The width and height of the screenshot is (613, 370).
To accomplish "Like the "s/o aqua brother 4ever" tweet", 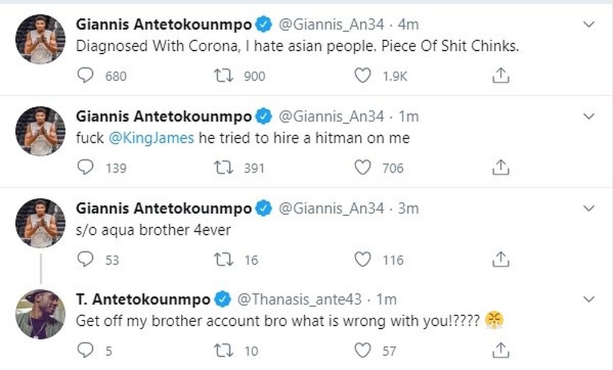I will pos(362,259).
